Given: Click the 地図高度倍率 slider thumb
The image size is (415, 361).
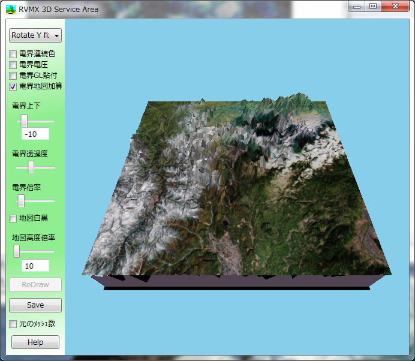Looking at the screenshot, I should [x=17, y=251].
